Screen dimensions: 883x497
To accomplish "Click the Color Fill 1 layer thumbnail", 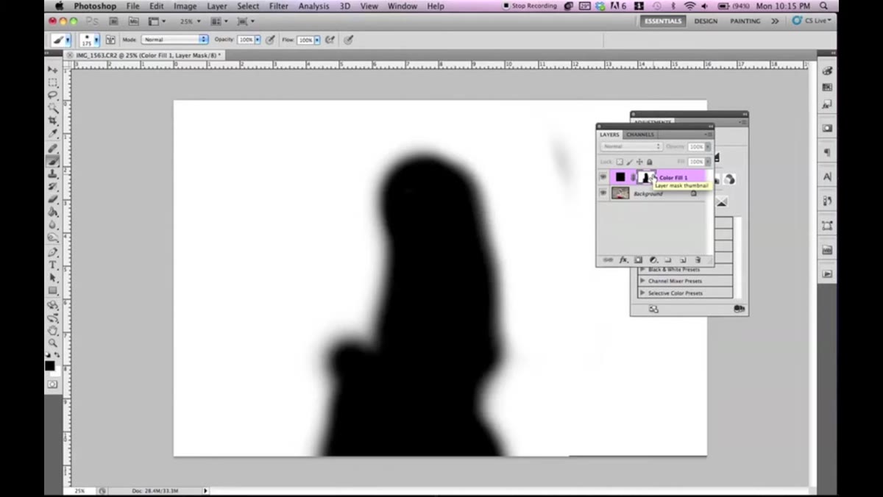I will (x=620, y=177).
